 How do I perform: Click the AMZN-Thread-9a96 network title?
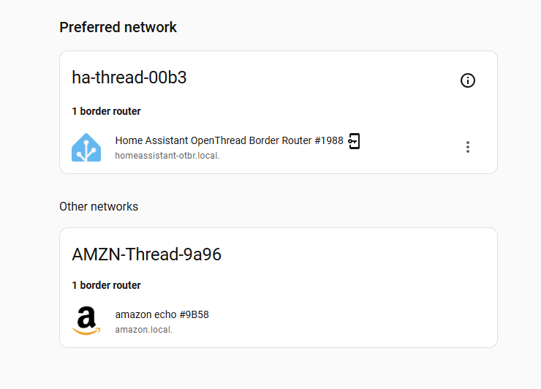(146, 254)
